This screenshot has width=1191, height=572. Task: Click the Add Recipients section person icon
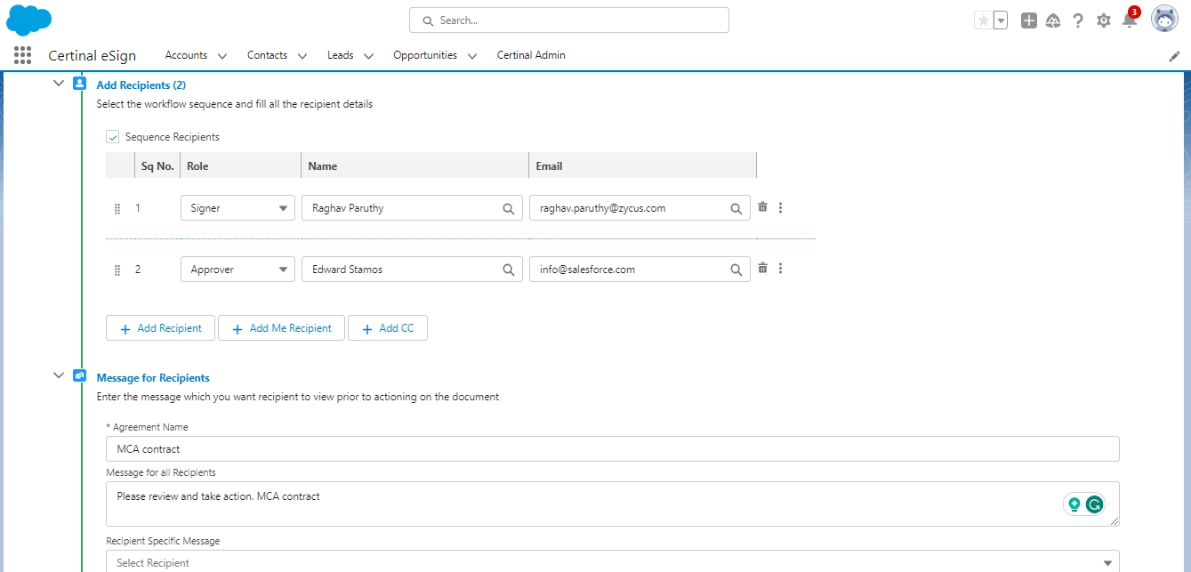[x=79, y=84]
